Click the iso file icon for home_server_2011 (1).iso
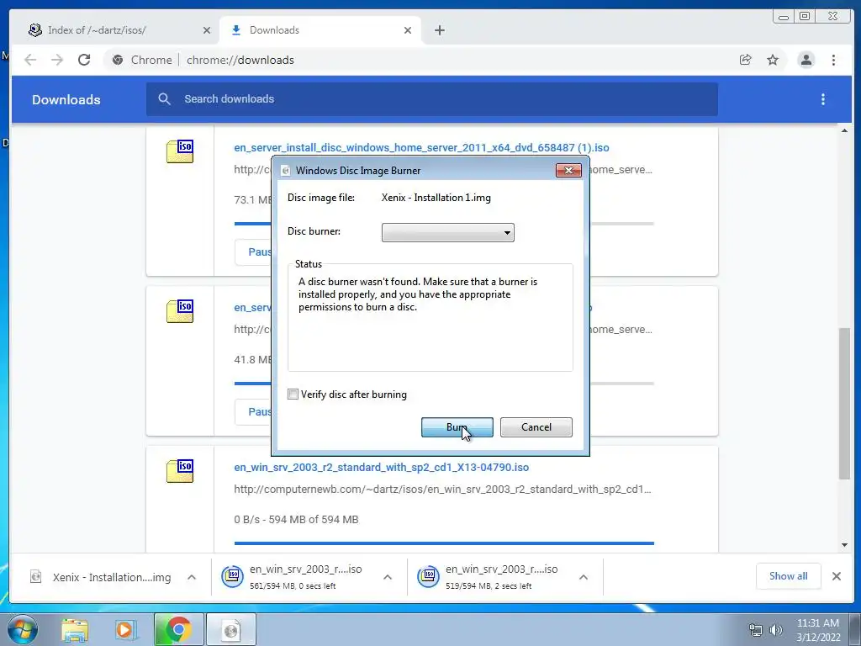The image size is (861, 646). point(180,151)
